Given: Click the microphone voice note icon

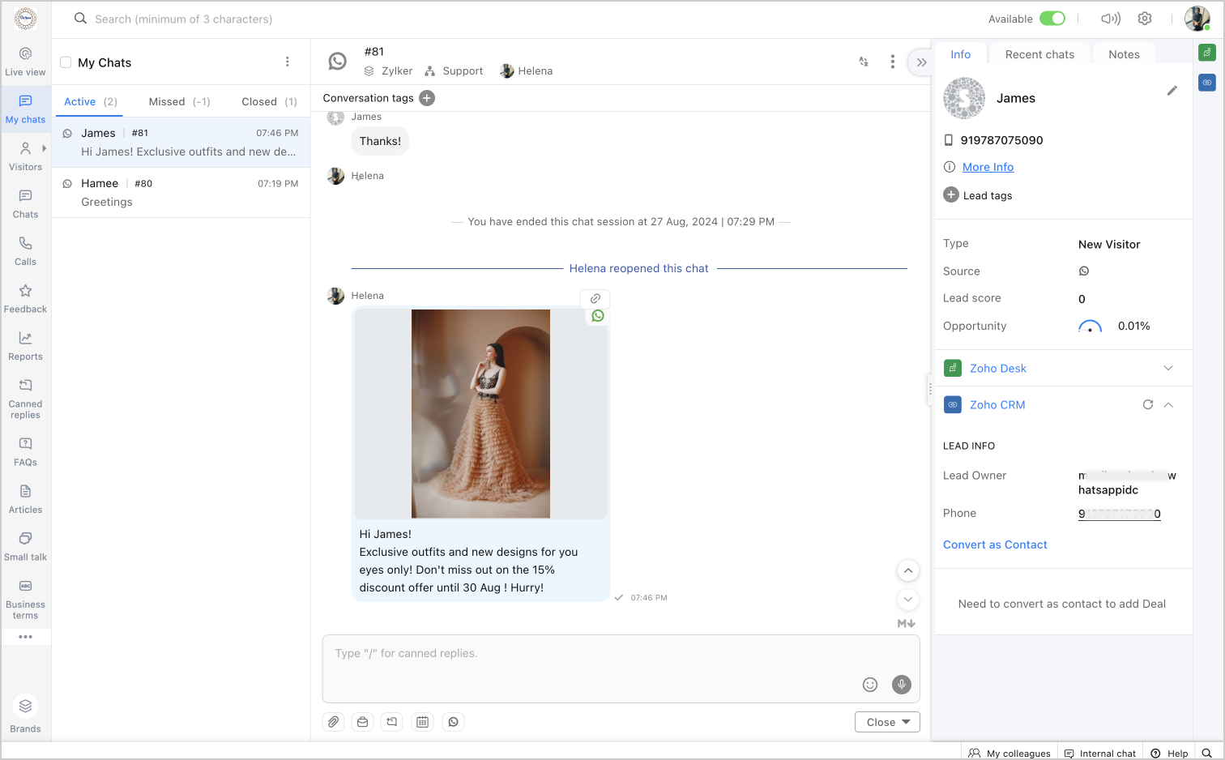Looking at the screenshot, I should coord(901,685).
